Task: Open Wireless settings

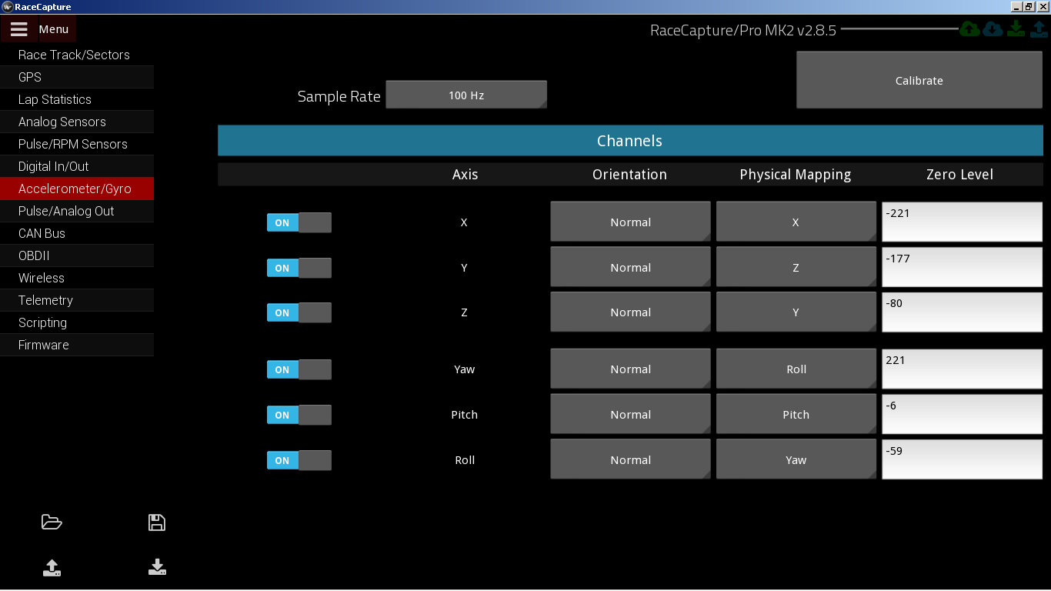Action: click(77, 278)
